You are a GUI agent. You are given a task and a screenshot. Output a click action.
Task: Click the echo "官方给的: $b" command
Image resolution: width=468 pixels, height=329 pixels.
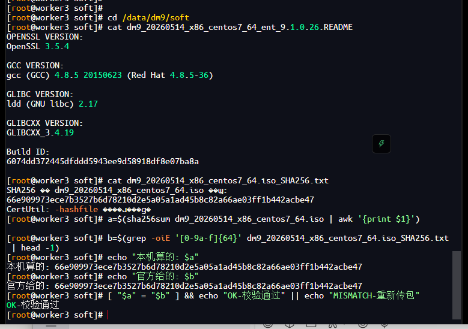(x=102, y=277)
